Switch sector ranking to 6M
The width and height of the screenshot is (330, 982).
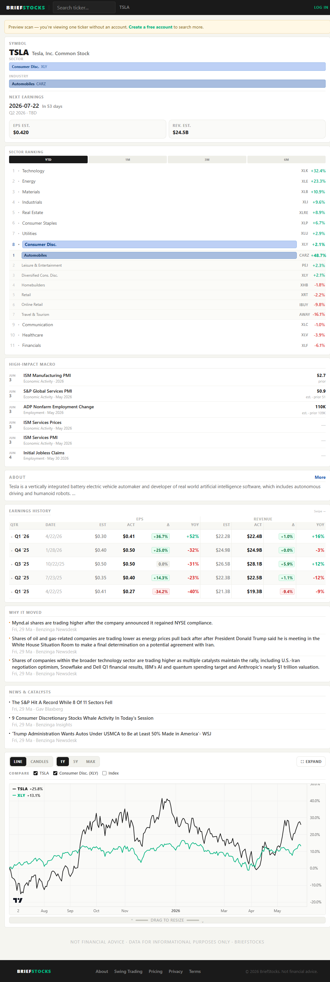coord(286,160)
